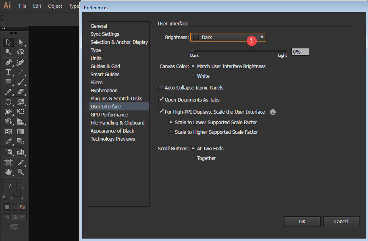
Task: Select the Pen tool
Action: tap(8, 62)
